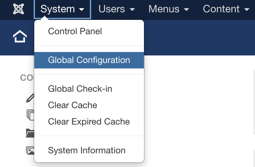Open System Information from the menu
This screenshot has height=167, width=255.
pos(87,151)
